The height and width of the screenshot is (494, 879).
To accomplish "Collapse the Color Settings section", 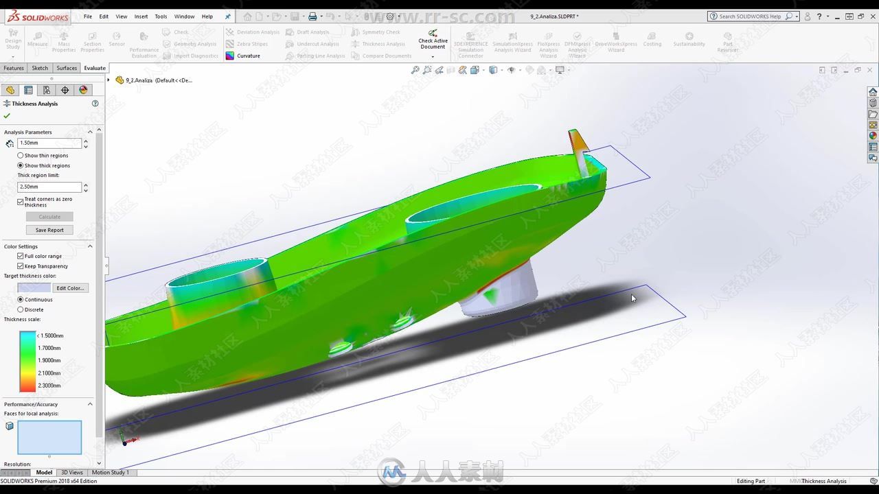I will [90, 246].
